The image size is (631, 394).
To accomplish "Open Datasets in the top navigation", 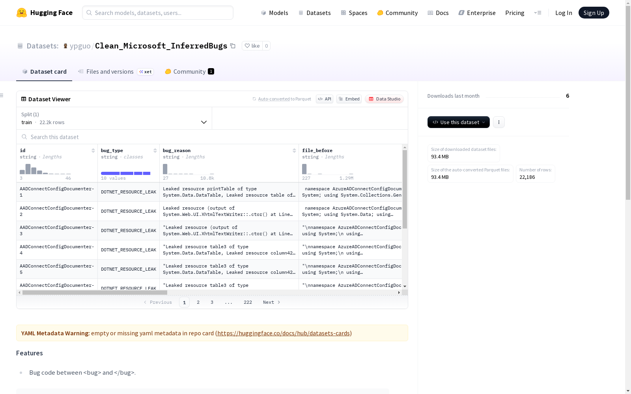I will (x=314, y=13).
